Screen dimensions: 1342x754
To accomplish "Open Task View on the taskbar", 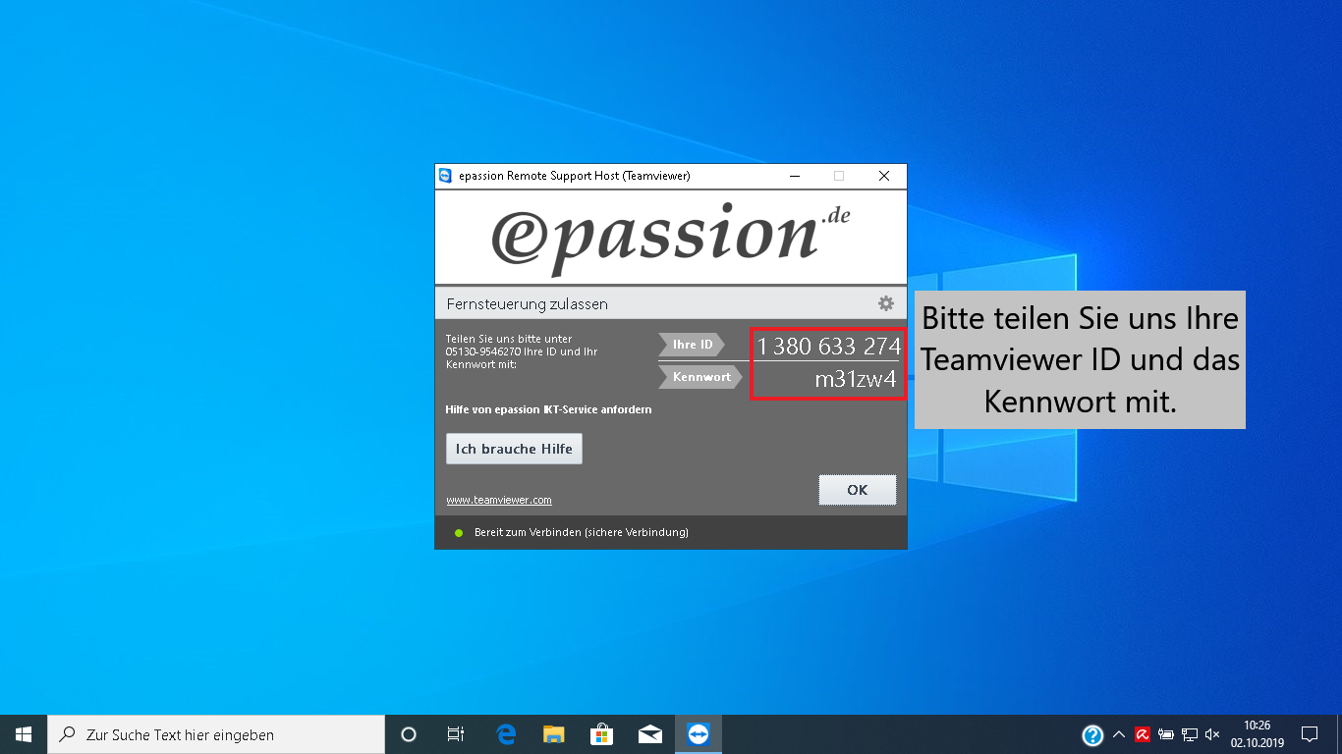I will (456, 734).
